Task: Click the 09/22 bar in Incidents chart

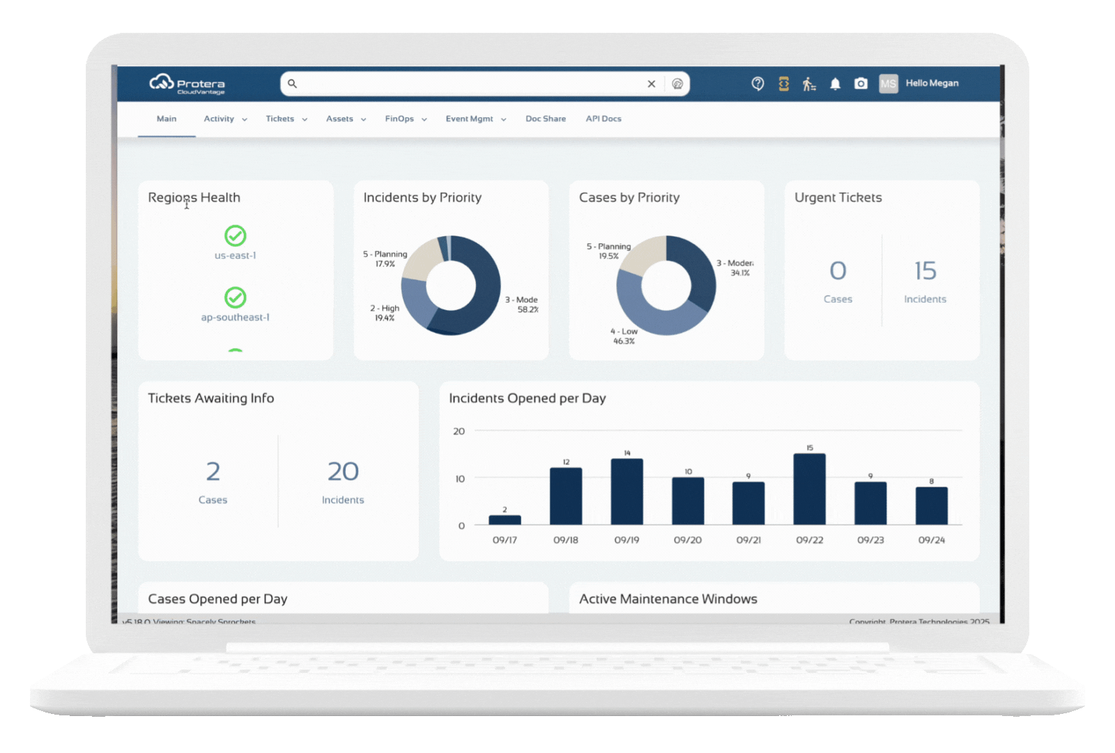Action: [809, 489]
